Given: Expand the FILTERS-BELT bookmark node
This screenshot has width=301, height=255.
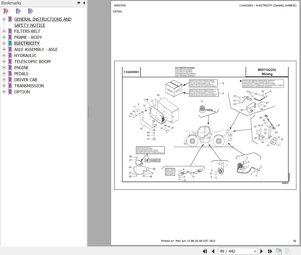Looking at the screenshot, I should [4, 31].
